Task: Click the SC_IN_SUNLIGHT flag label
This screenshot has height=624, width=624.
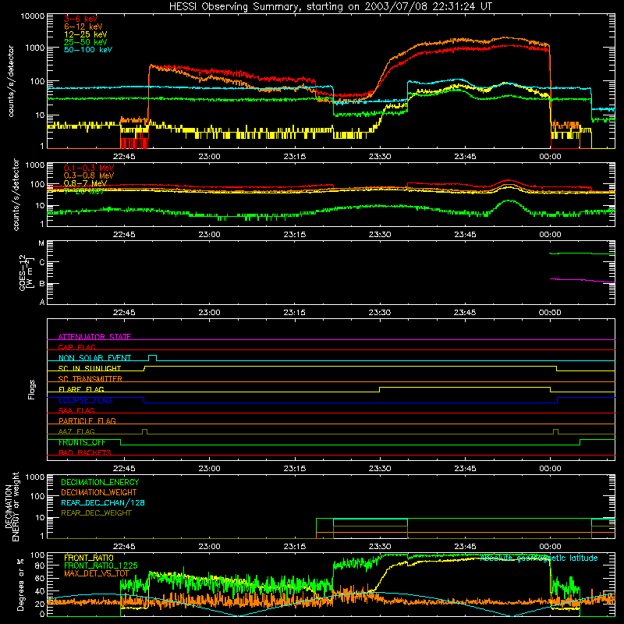Action: coord(90,368)
